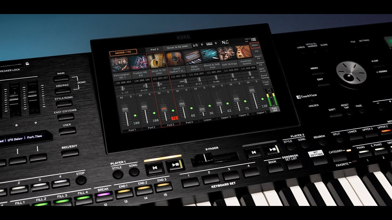The height and width of the screenshot is (220, 392).
Task: Click the Player 1 rewind-to-start button
Action: click(154, 168)
